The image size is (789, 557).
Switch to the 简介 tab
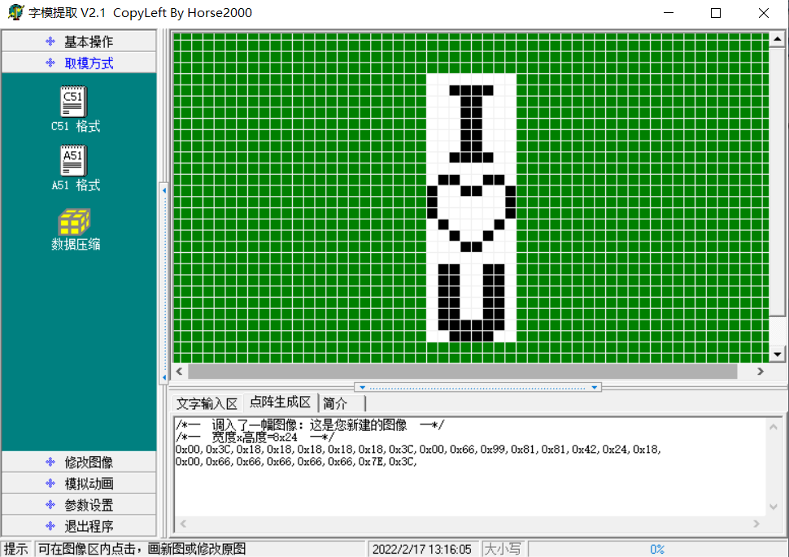[342, 403]
